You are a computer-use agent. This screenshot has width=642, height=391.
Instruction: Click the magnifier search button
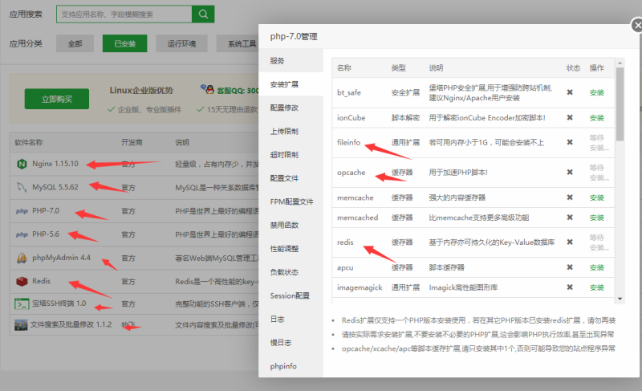tap(204, 14)
